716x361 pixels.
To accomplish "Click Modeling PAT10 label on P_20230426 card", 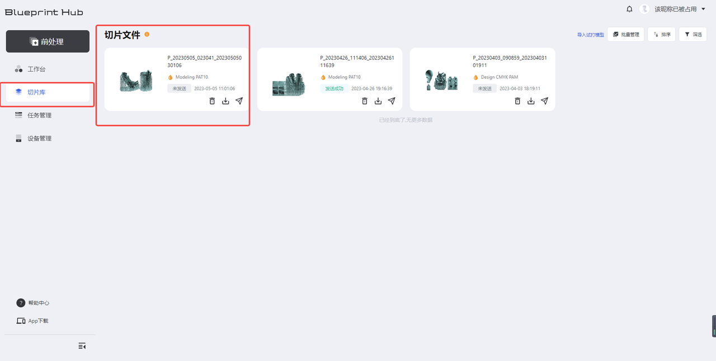I will pos(344,77).
